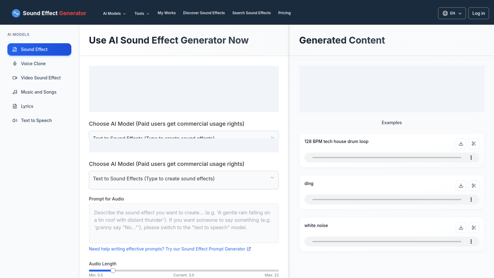Click the Sound Effect Generator logo

[49, 13]
